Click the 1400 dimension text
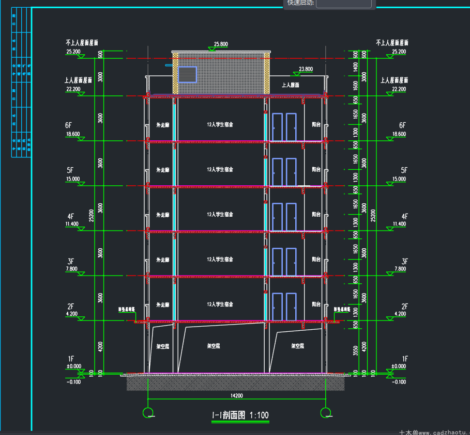Image resolution: width=470 pixels, height=435 pixels. (356, 67)
